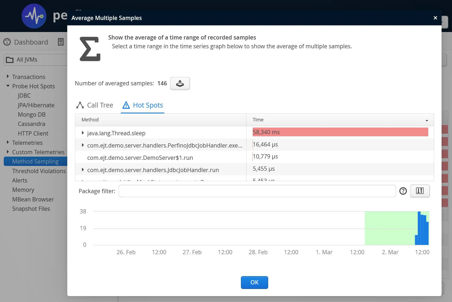Open the Time column sort dropdown arrow
The height and width of the screenshot is (302, 452).
tap(427, 121)
